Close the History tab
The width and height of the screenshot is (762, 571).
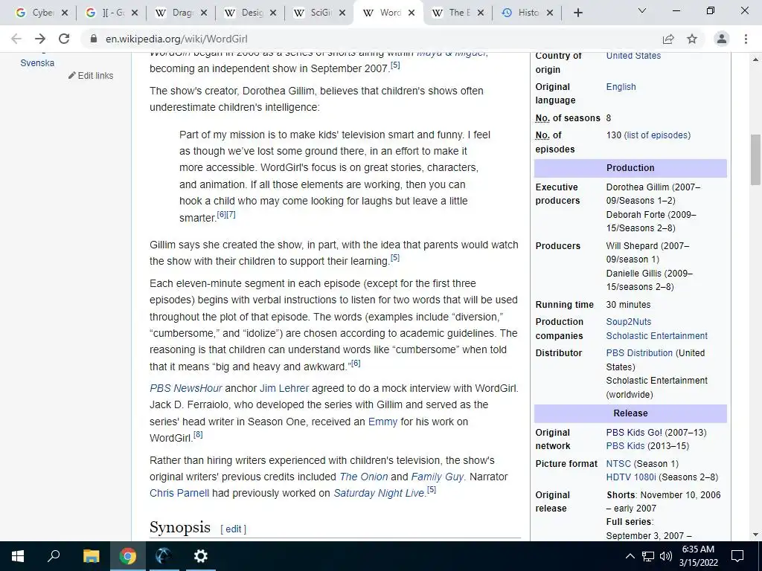550,13
